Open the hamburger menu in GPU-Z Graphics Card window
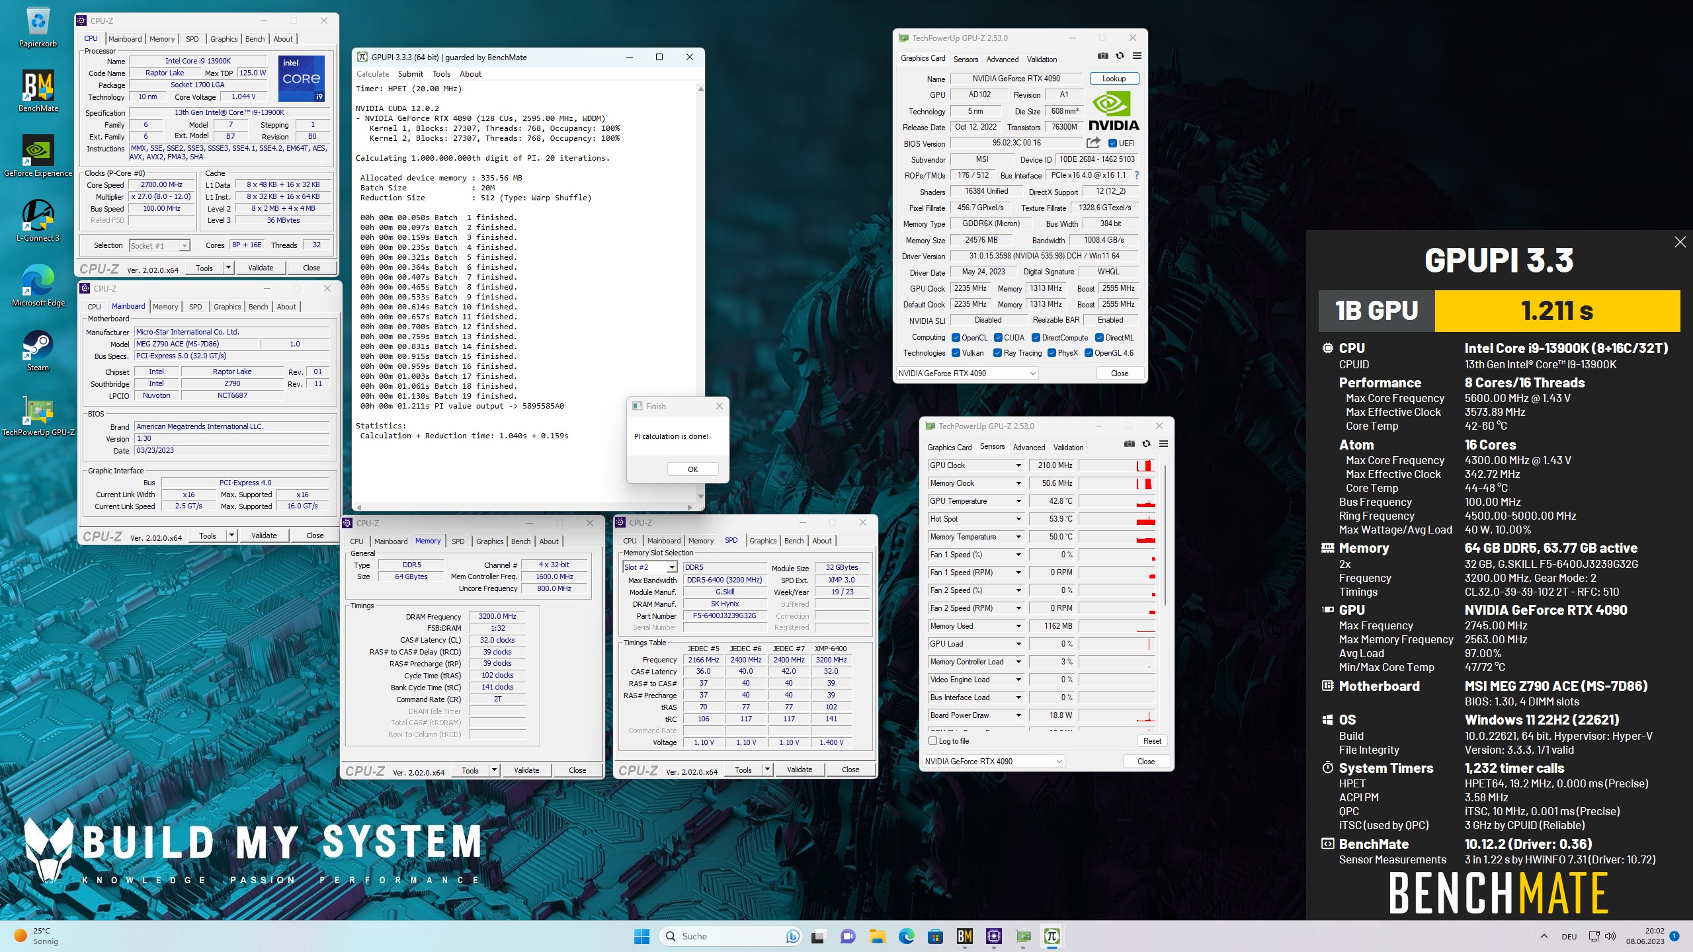The width and height of the screenshot is (1693, 952). click(1137, 56)
